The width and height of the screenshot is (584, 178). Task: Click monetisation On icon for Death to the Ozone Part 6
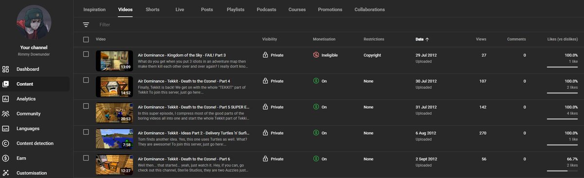coord(316,159)
